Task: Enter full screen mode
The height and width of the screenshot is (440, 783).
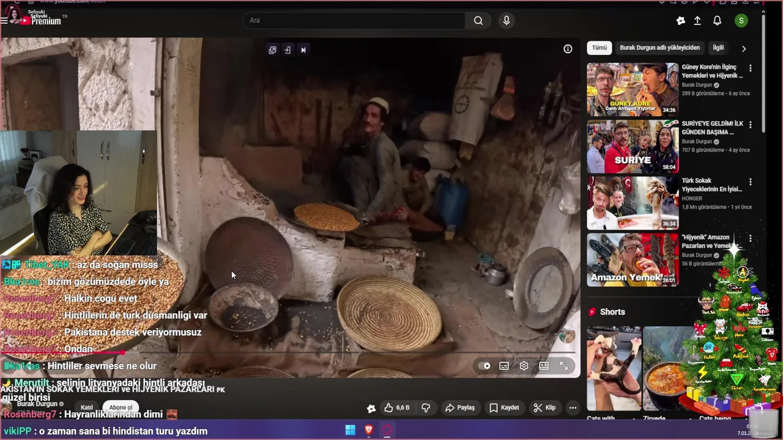Action: tap(564, 366)
